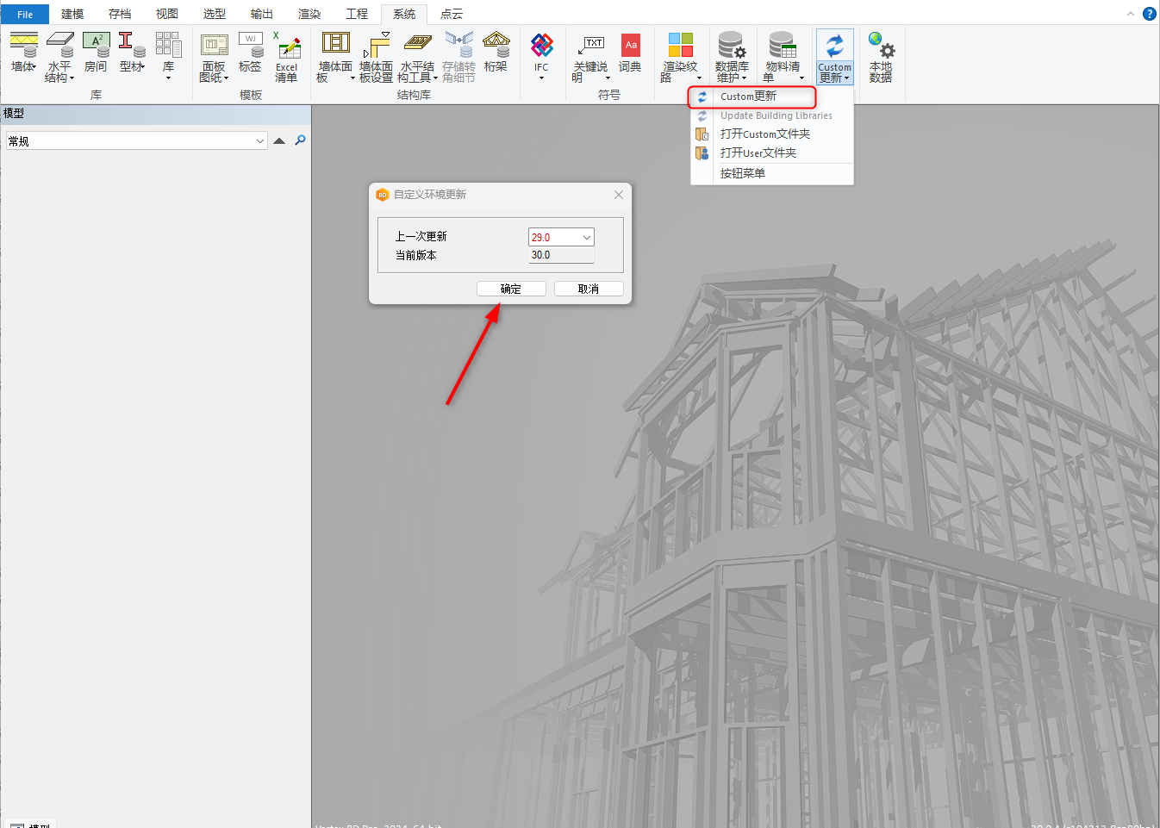Switch to the 工程 ribbon tab

click(357, 14)
